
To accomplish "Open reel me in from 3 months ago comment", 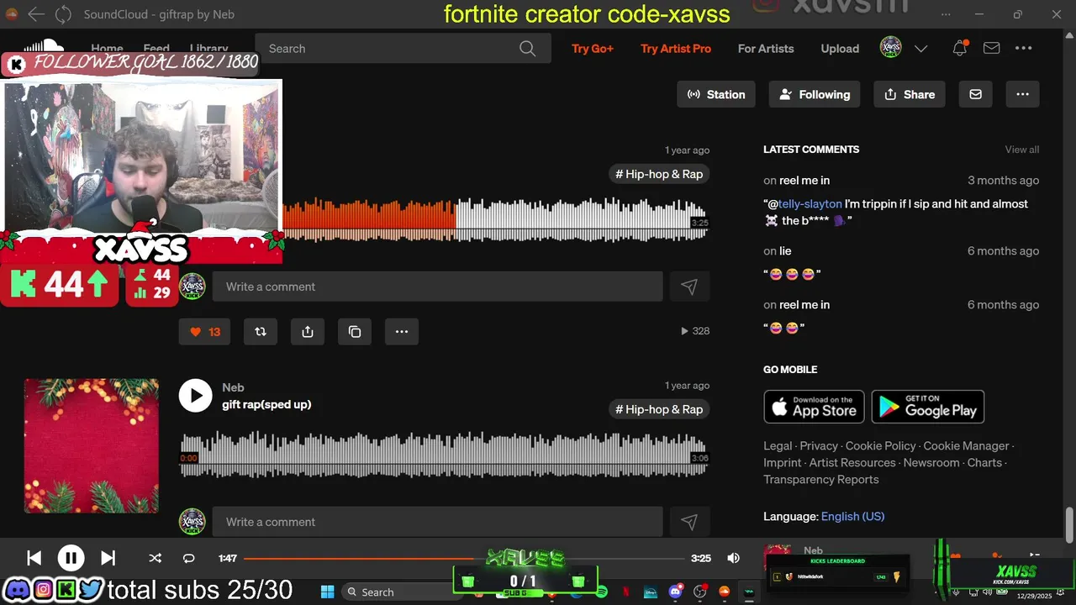I will pos(804,181).
